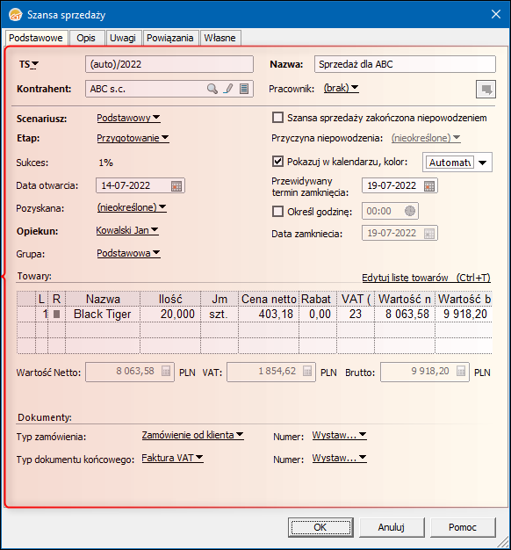
Task: Open Typ zamówienia dropdown
Action: (192, 435)
